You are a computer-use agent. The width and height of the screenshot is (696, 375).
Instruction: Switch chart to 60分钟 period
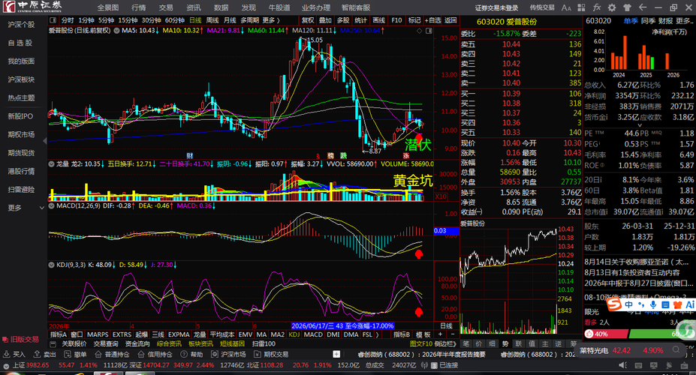point(174,20)
